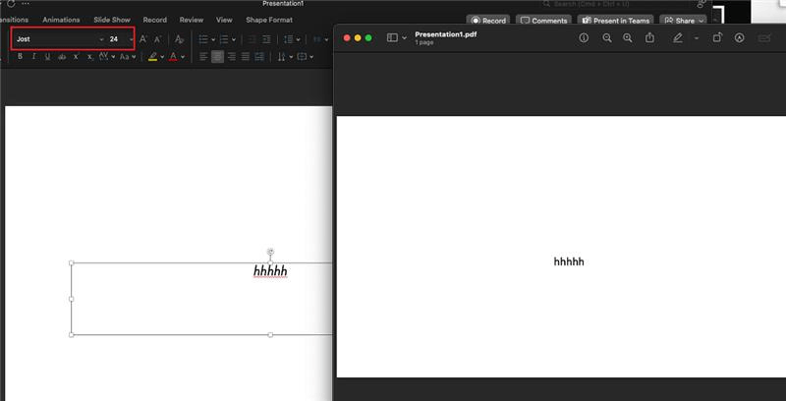Show the Markup toolbar in Preview
The image size is (786, 401).
tap(740, 38)
